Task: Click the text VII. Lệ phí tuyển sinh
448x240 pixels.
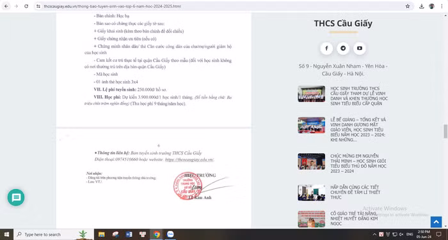Action: pyautogui.click(x=115, y=89)
